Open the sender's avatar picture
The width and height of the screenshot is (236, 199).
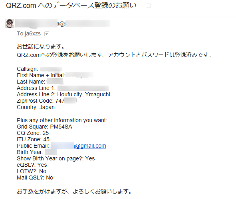pyautogui.click(x=10, y=23)
